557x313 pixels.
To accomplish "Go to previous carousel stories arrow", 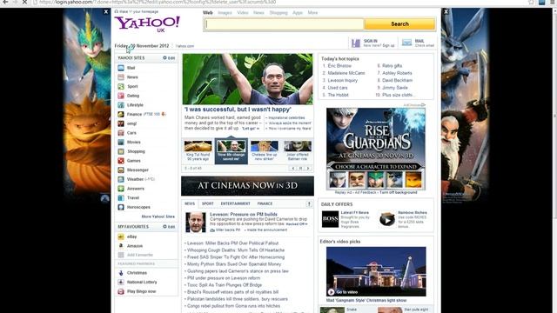I will point(293,168).
